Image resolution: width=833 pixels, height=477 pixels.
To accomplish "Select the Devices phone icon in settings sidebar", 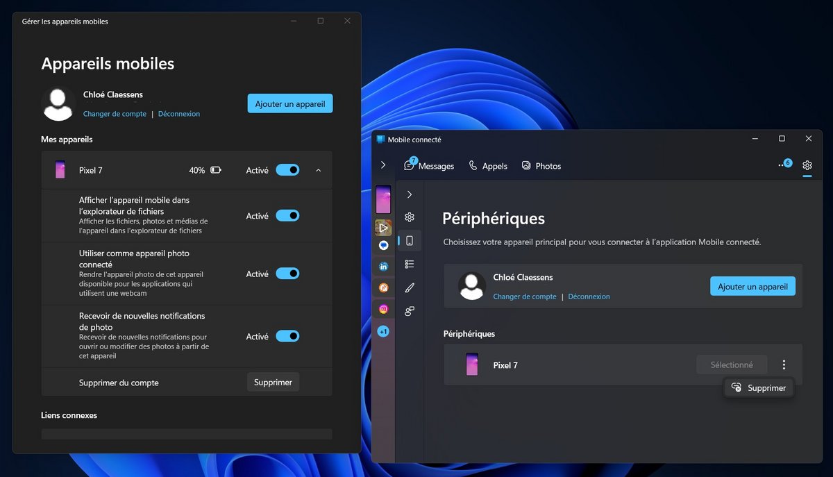I will click(x=410, y=241).
